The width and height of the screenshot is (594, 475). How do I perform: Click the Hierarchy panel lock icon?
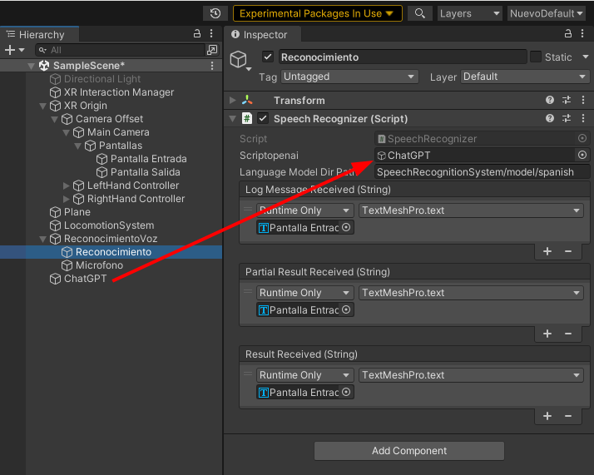click(x=197, y=34)
